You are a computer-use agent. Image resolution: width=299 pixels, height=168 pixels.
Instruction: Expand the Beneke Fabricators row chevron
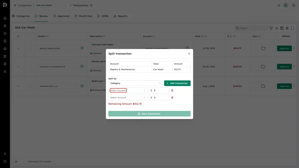pyautogui.click(x=18, y=48)
